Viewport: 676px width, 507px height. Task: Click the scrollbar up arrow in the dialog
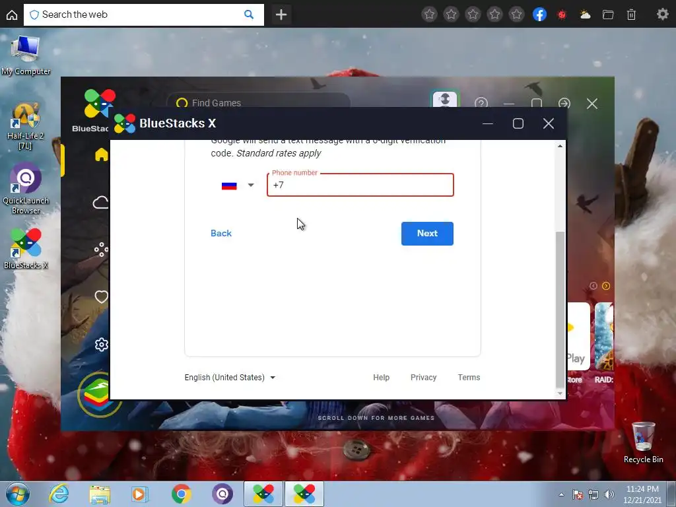560,146
